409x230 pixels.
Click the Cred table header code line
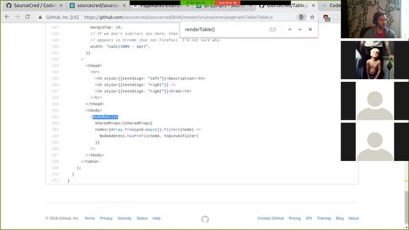pos(143,91)
